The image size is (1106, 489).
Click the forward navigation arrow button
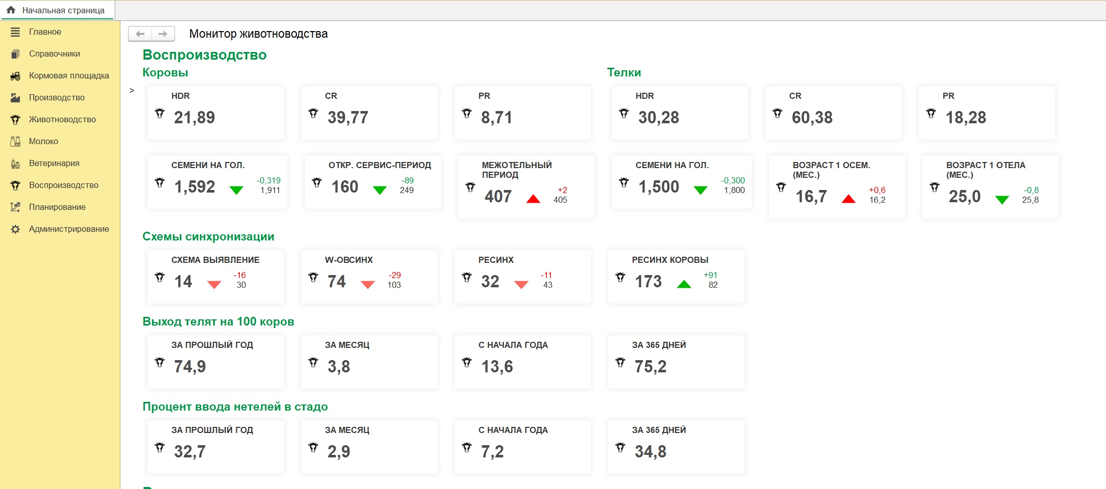point(163,34)
